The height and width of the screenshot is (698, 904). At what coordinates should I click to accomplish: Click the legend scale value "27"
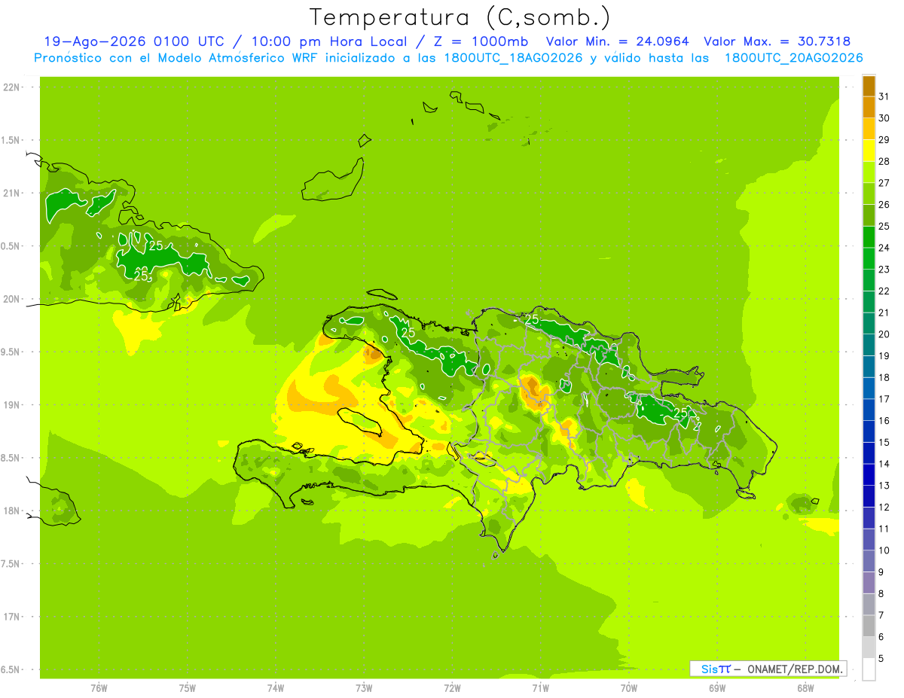point(884,183)
